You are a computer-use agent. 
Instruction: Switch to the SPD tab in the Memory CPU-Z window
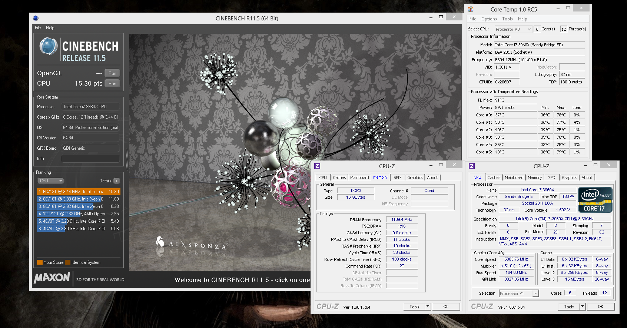coord(397,178)
